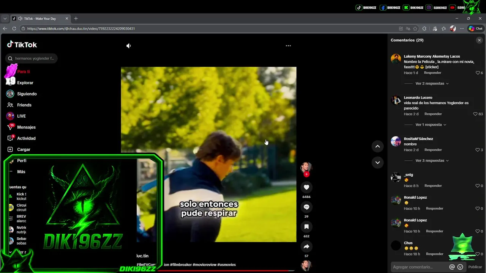
Task: Refresh the browser page
Action: coord(14,28)
